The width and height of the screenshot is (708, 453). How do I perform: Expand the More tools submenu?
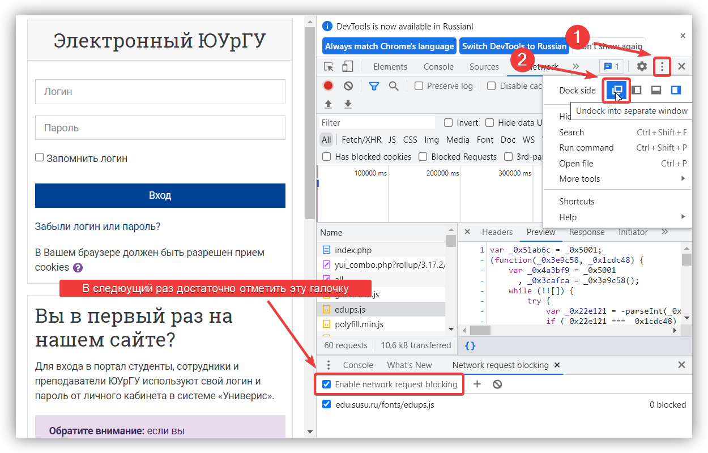683,179
